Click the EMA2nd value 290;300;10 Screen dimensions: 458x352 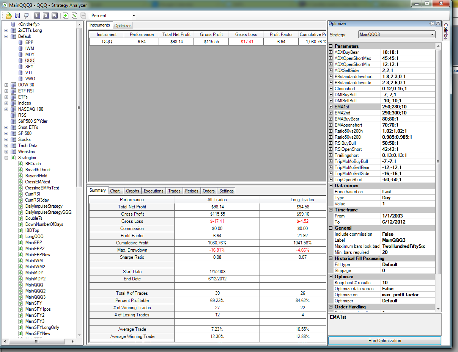coord(408,113)
